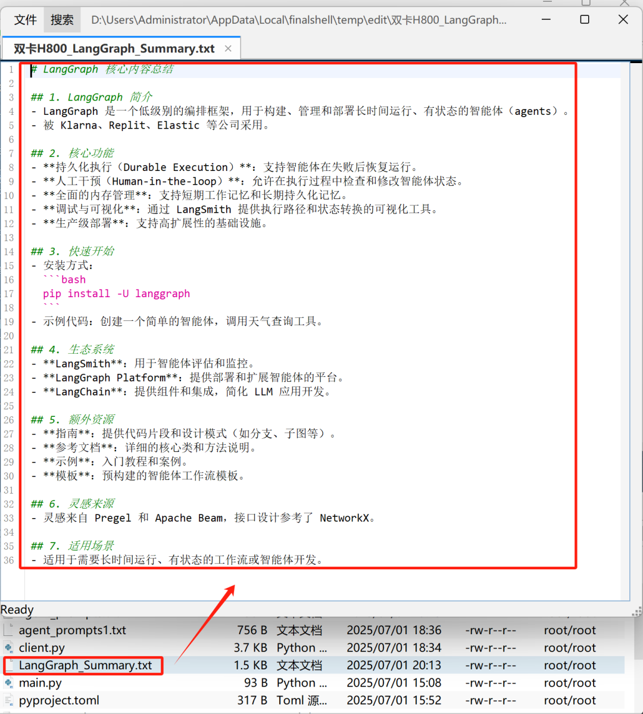Click the Human-in-the-loop bullet line
The width and height of the screenshot is (643, 714).
(x=248, y=181)
